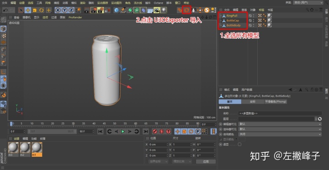Viewport: 329px width, 170px height.
Task: Toggle position keyframe recording button
Action: coord(177,132)
